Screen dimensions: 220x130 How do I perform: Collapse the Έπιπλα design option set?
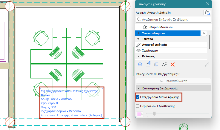[x=138, y=39]
